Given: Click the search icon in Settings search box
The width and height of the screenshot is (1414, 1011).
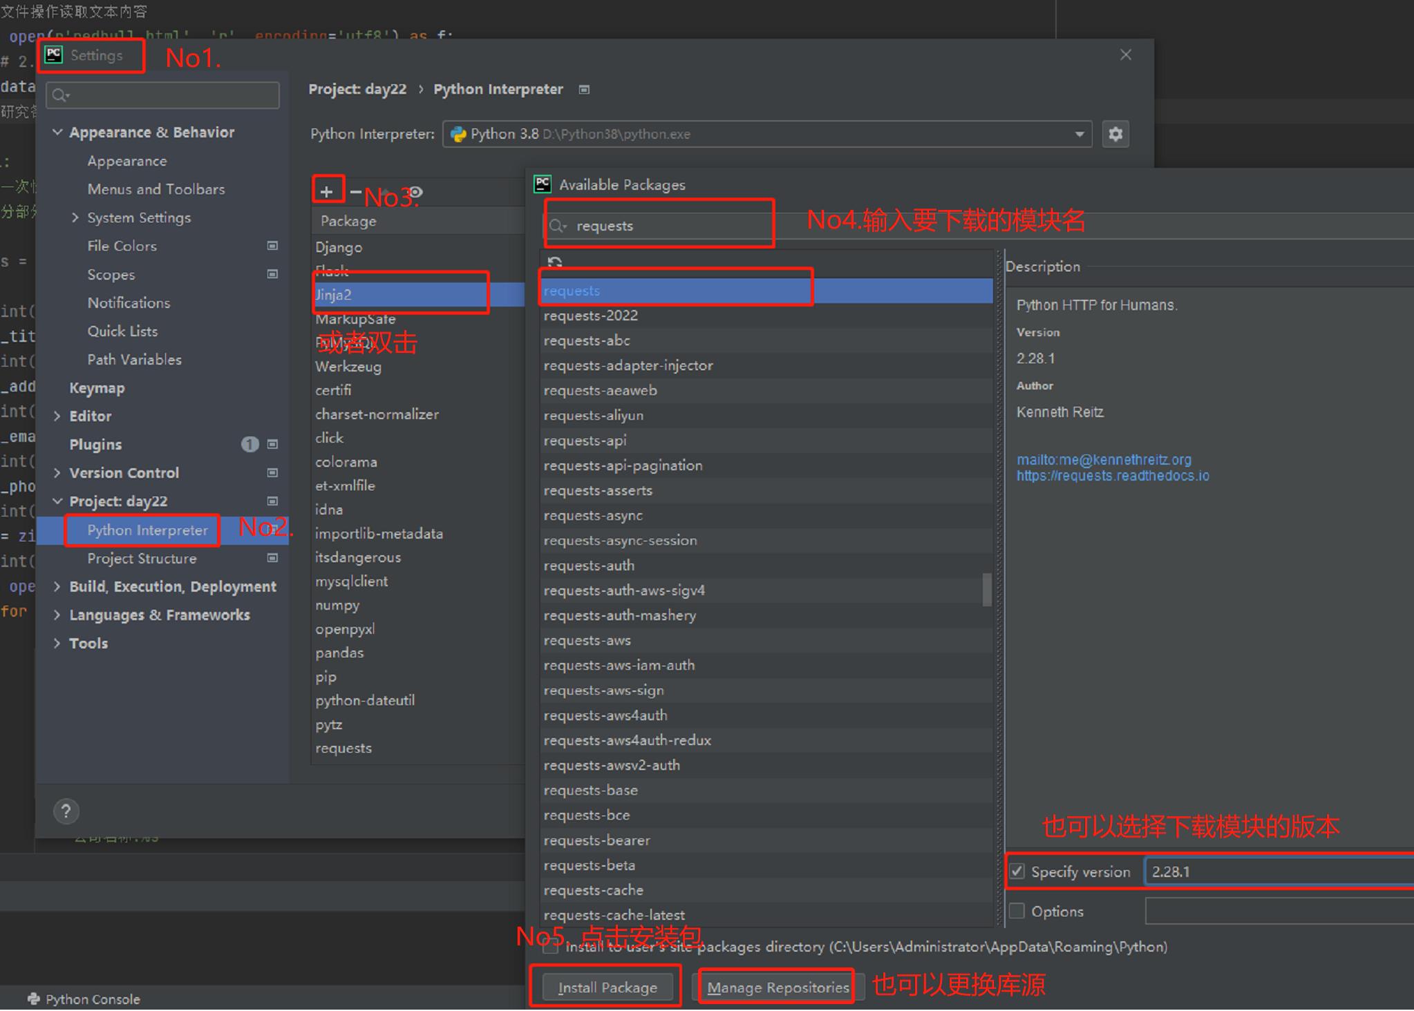Looking at the screenshot, I should click(x=61, y=95).
